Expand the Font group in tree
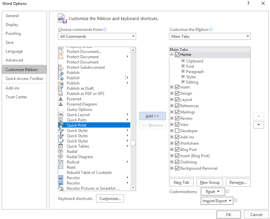The image size is (270, 219). (183, 66)
